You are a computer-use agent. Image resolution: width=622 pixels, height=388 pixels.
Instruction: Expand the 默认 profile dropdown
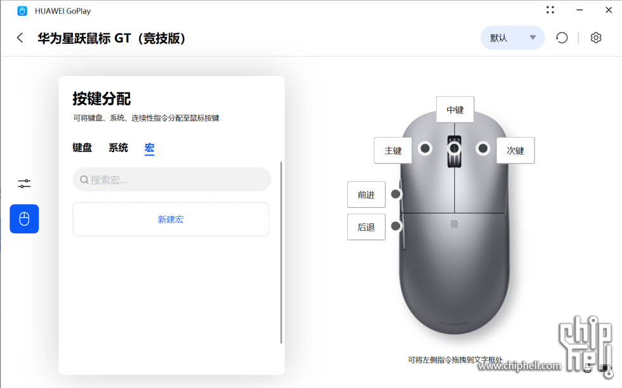513,38
